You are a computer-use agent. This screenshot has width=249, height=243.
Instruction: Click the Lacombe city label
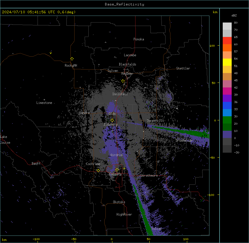click(x=130, y=55)
